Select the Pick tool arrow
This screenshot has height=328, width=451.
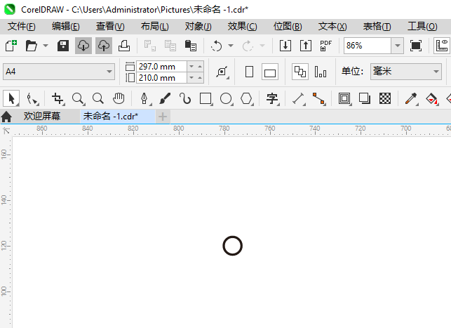(x=11, y=98)
